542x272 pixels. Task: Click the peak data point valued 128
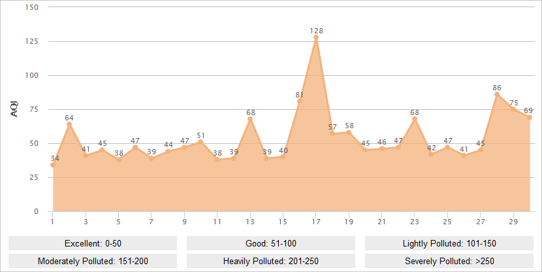[316, 37]
